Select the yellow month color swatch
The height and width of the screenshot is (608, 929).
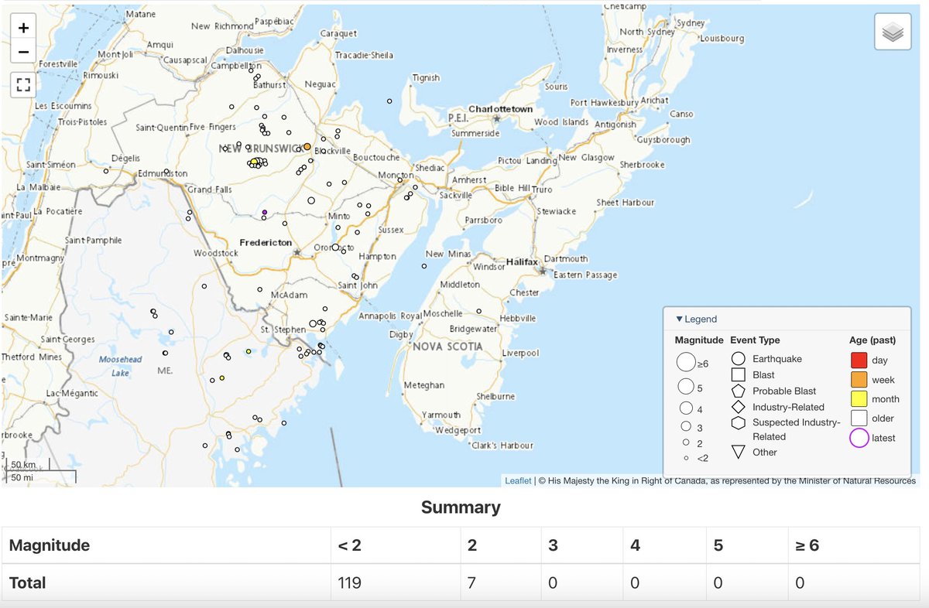click(859, 398)
